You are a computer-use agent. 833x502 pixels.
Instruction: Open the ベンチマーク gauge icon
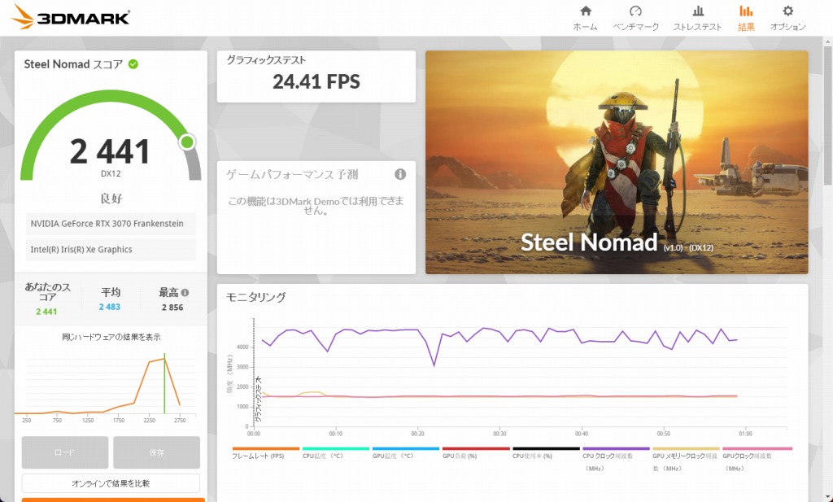tap(636, 11)
